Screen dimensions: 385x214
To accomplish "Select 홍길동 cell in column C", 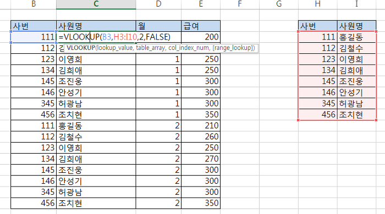I will tap(96, 126).
